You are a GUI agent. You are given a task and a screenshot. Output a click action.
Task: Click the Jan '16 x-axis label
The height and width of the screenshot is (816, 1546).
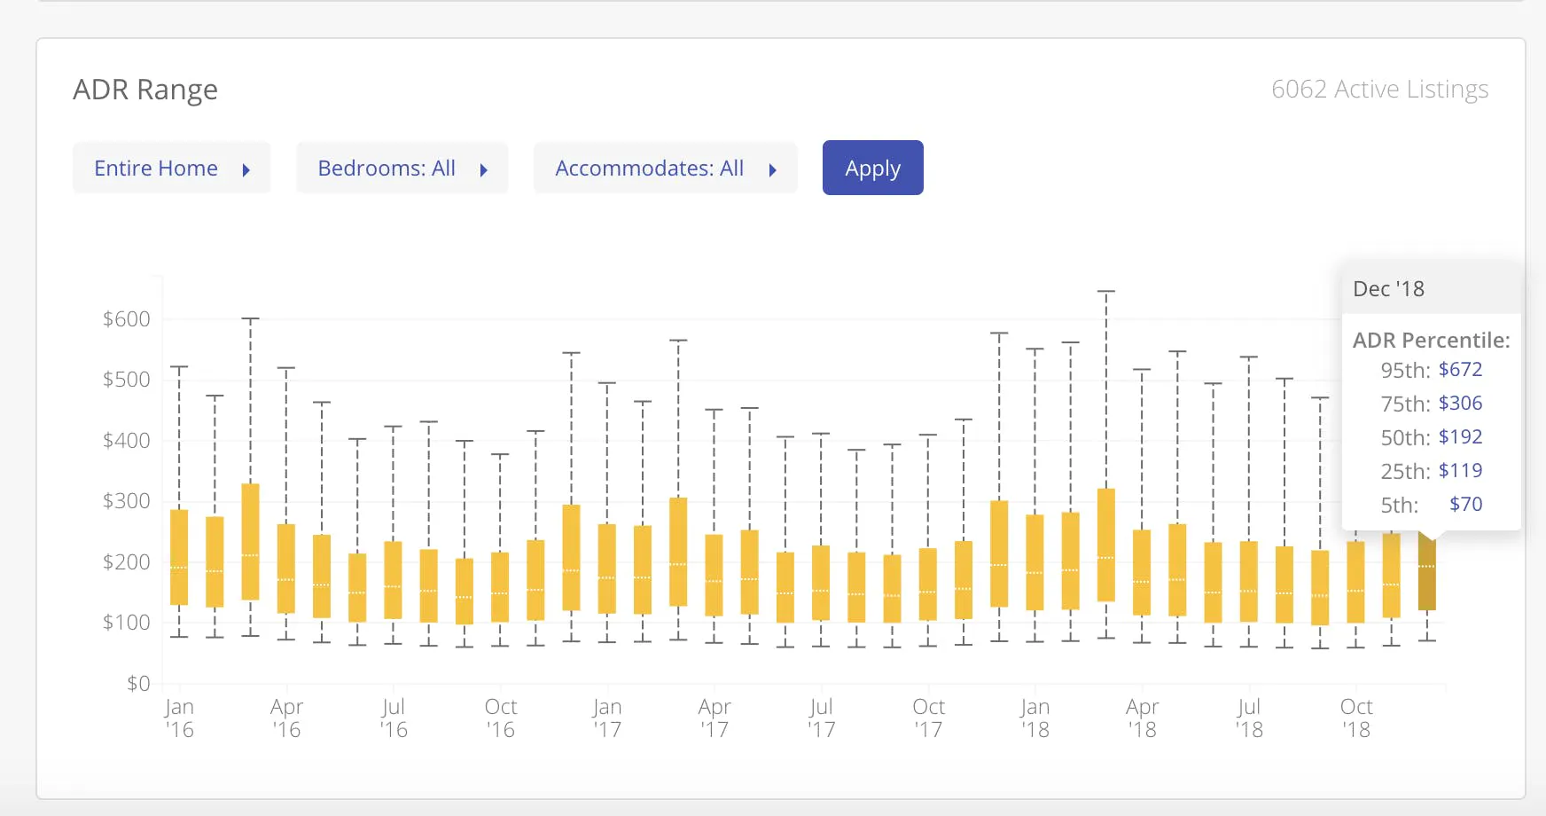tap(179, 718)
